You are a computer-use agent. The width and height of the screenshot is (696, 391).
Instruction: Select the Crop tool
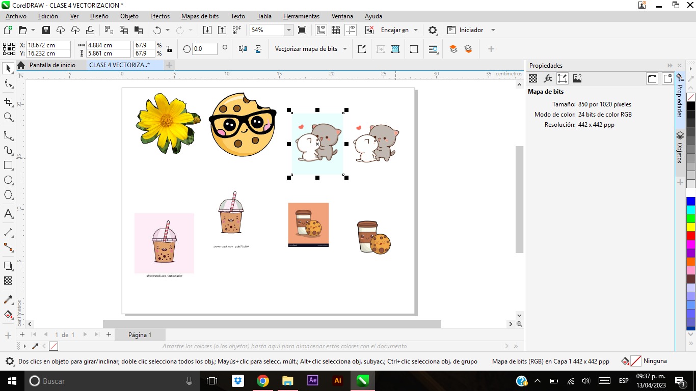[8, 102]
